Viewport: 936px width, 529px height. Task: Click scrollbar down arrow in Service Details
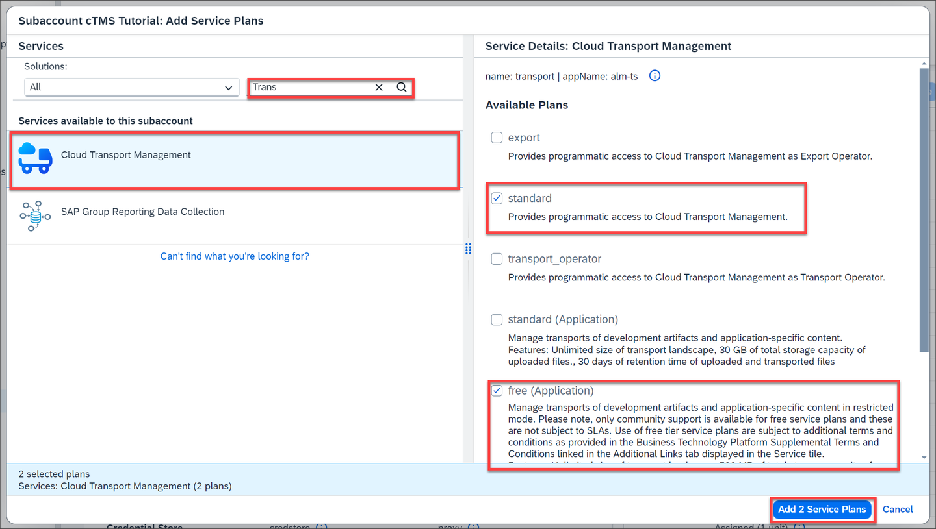coord(924,458)
